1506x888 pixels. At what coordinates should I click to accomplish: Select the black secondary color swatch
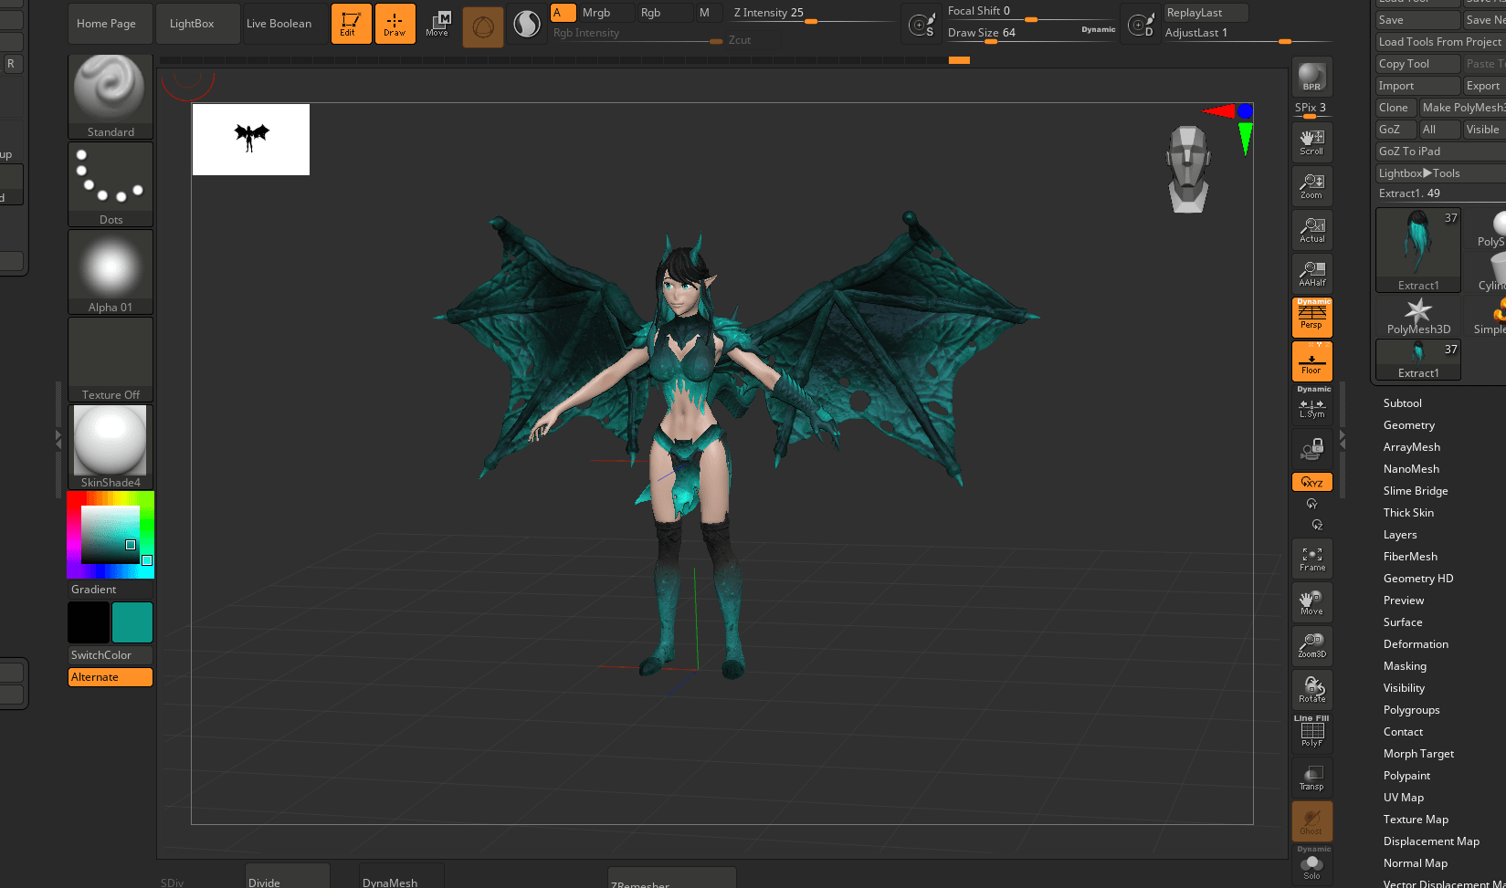[89, 622]
